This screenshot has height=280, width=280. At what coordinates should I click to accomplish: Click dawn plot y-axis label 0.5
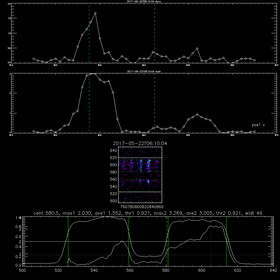pyautogui.click(x=10, y=48)
